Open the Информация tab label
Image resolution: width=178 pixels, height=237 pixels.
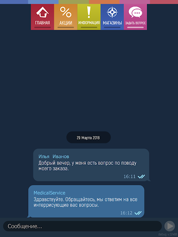89,23
